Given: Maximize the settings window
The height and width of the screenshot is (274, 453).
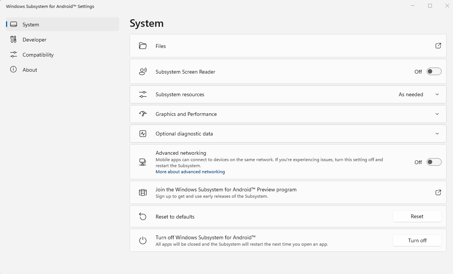Looking at the screenshot, I should point(430,6).
